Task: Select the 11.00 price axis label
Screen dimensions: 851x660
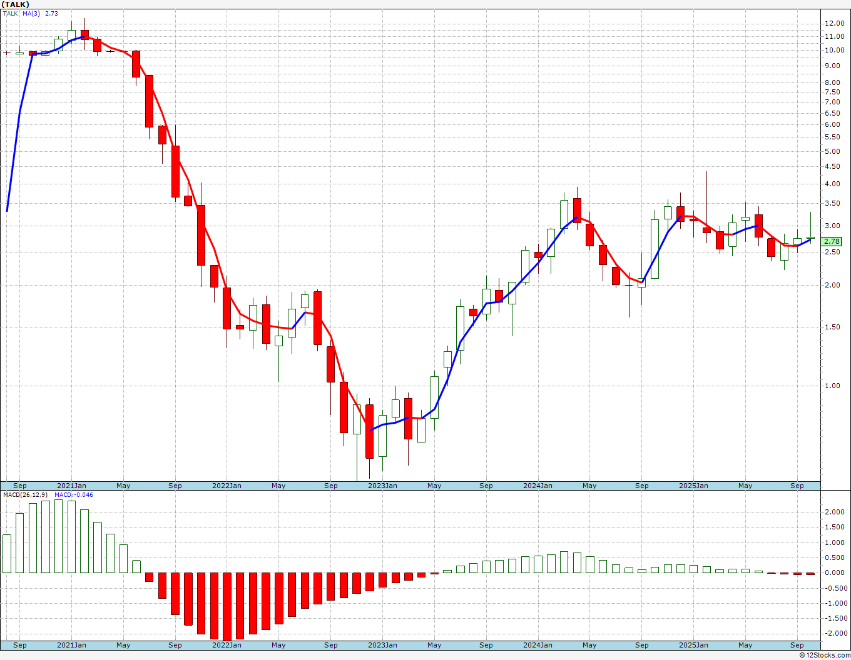Action: 834,37
